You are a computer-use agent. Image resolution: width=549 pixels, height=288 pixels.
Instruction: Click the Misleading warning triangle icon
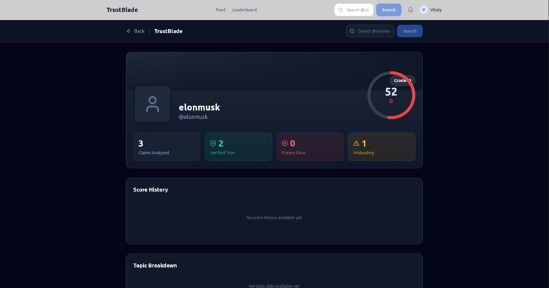(356, 143)
